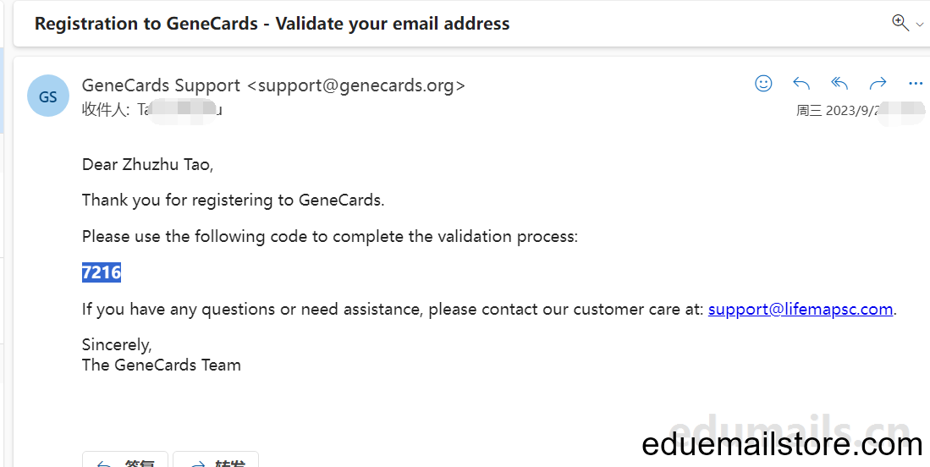The height and width of the screenshot is (467, 930).
Task: Click the 周三 2023/9 received date
Action: coord(841,111)
